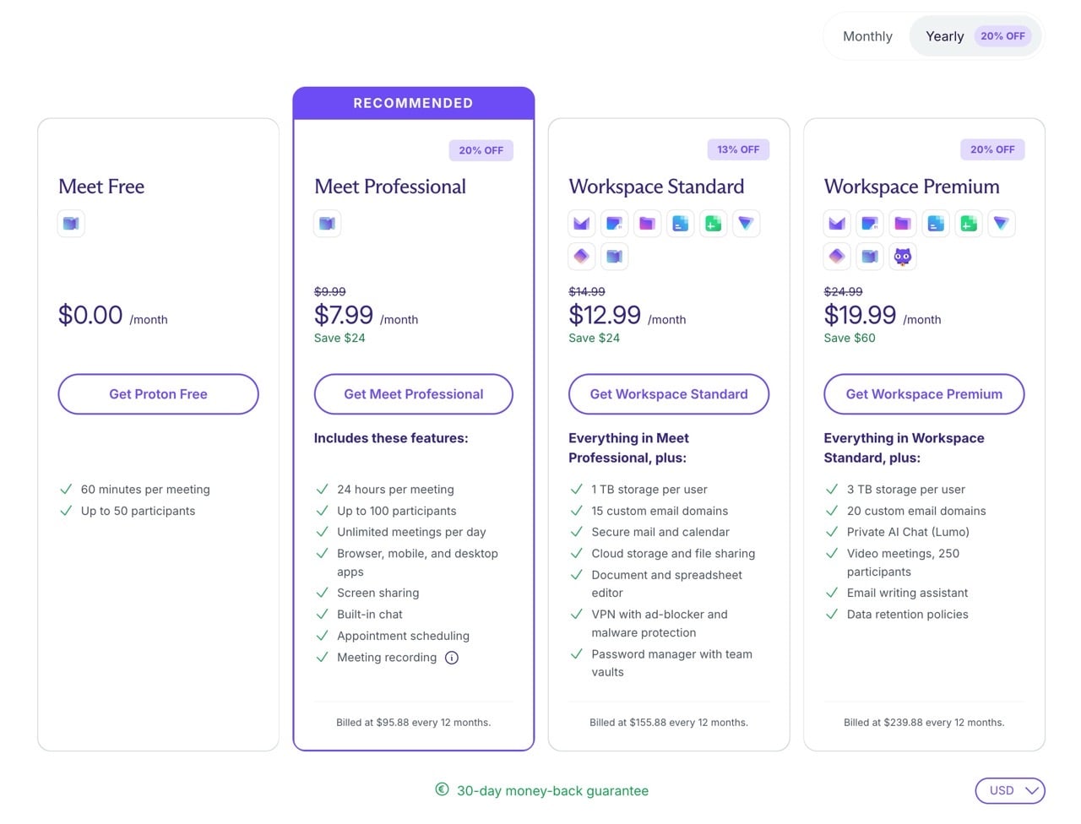Image resolution: width=1081 pixels, height=824 pixels.
Task: Click the Proton Meet icon under Meet Free
Action: (x=71, y=224)
